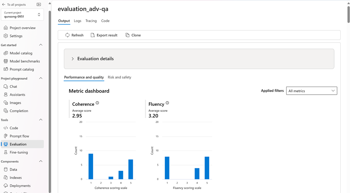
Task: Click the Model catalog icon
Action: [x=6, y=53]
